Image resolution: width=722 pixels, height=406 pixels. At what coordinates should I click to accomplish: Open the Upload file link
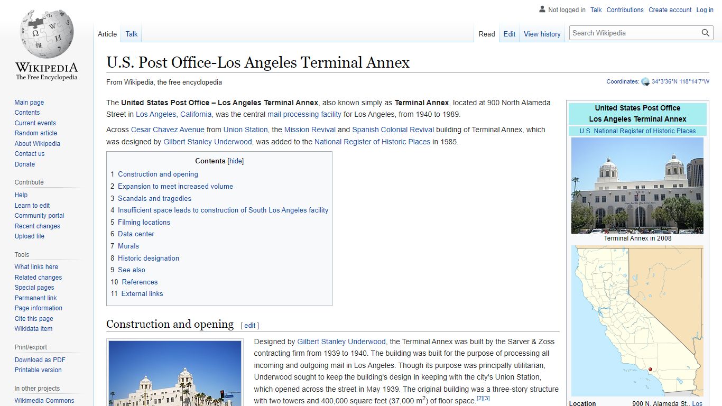(x=30, y=236)
